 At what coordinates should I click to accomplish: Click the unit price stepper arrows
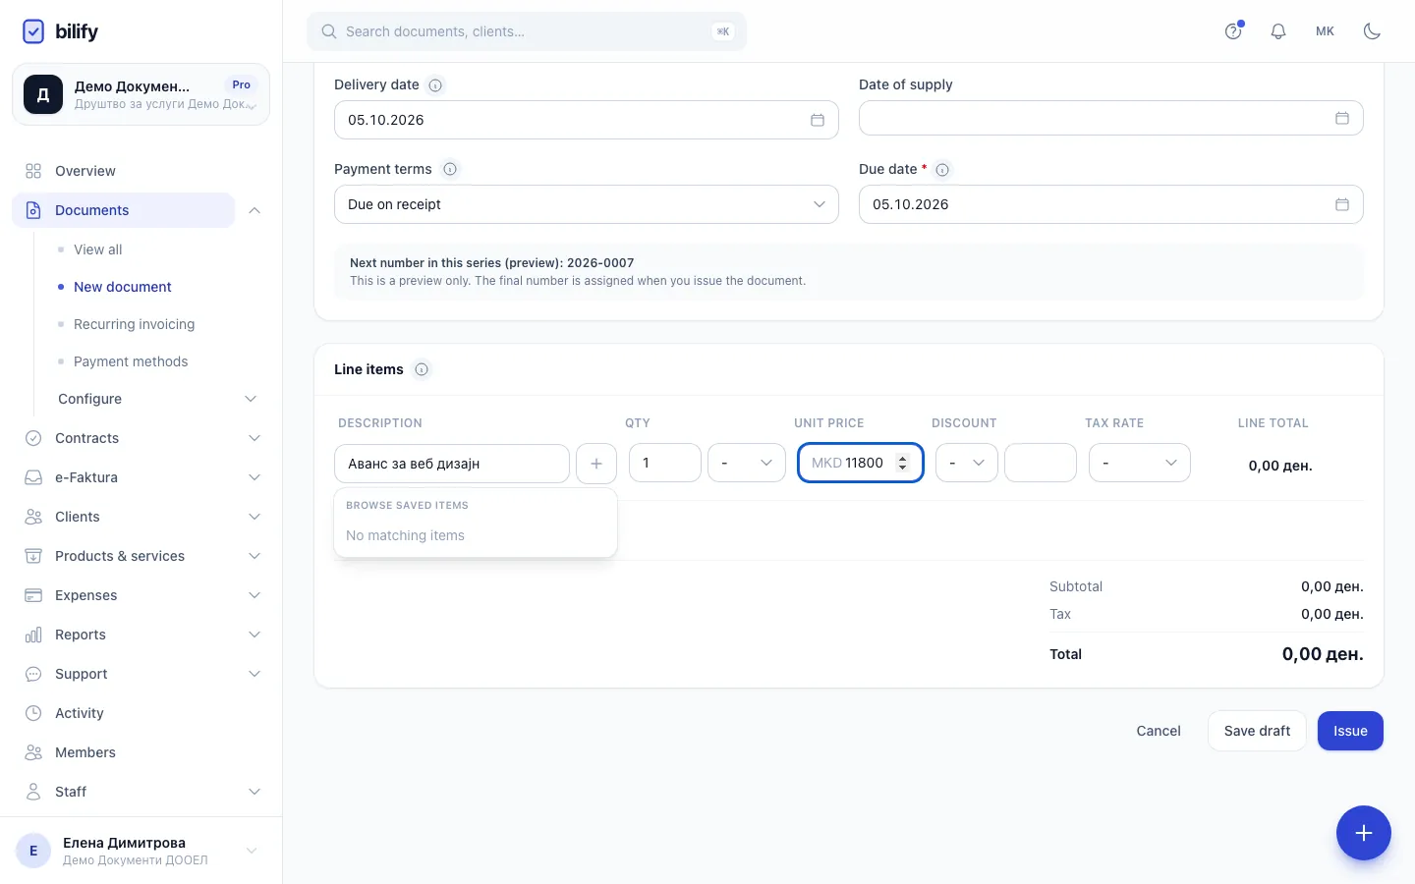click(x=903, y=463)
